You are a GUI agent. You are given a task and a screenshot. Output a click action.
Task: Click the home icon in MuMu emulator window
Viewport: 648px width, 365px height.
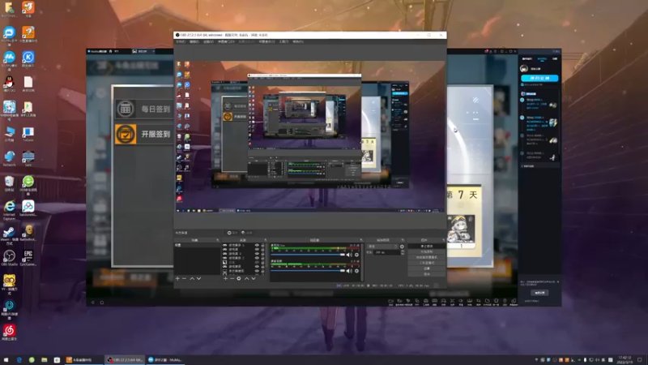click(102, 303)
